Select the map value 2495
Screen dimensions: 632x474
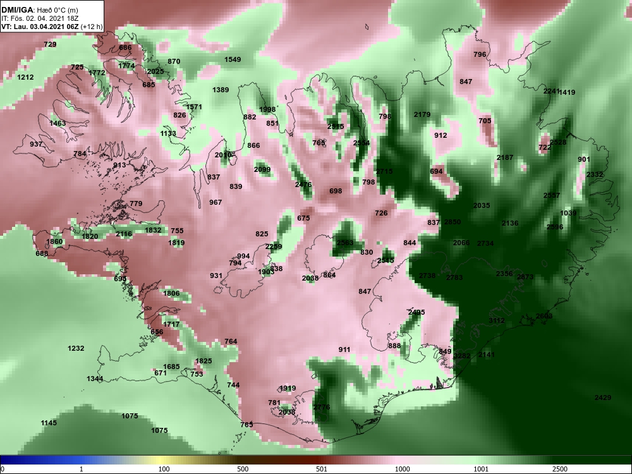point(416,312)
